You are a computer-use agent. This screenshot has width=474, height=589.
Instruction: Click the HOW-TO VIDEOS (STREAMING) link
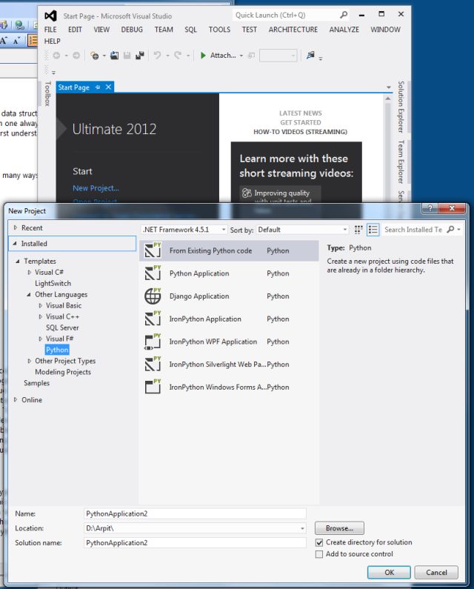(300, 132)
